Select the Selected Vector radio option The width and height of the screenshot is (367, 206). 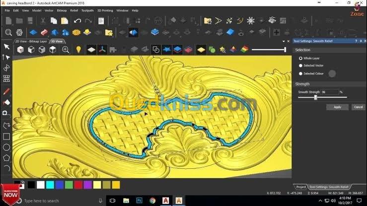[x=300, y=66]
